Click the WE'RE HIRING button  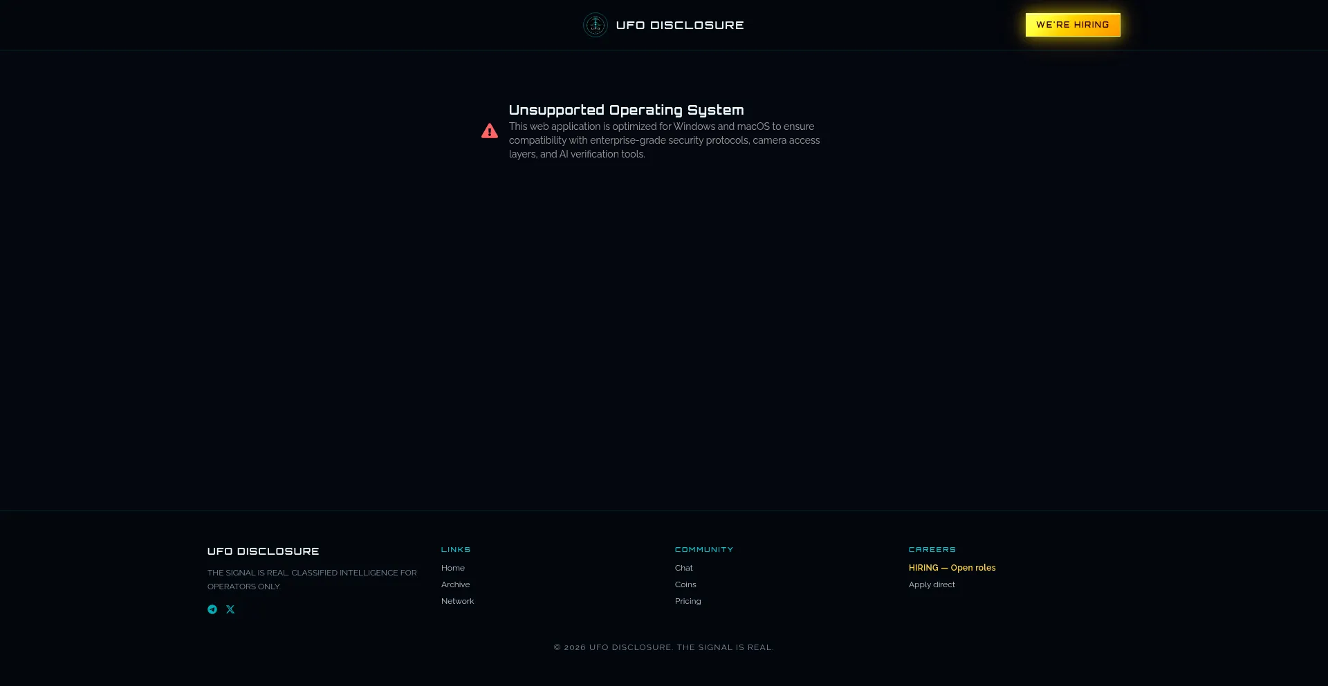1073,25
